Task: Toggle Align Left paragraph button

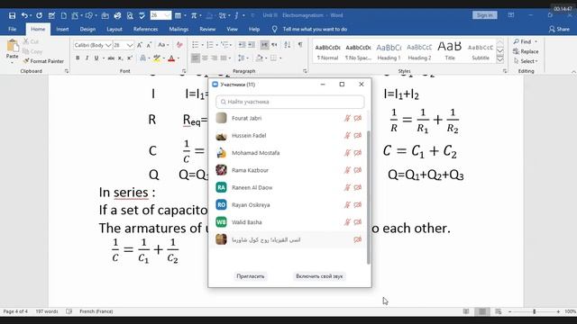Action: click(x=196, y=58)
